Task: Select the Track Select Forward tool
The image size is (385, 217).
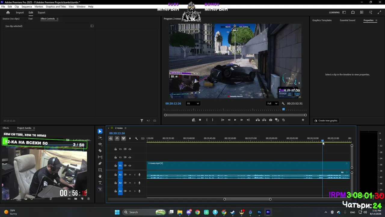Action: click(100, 138)
